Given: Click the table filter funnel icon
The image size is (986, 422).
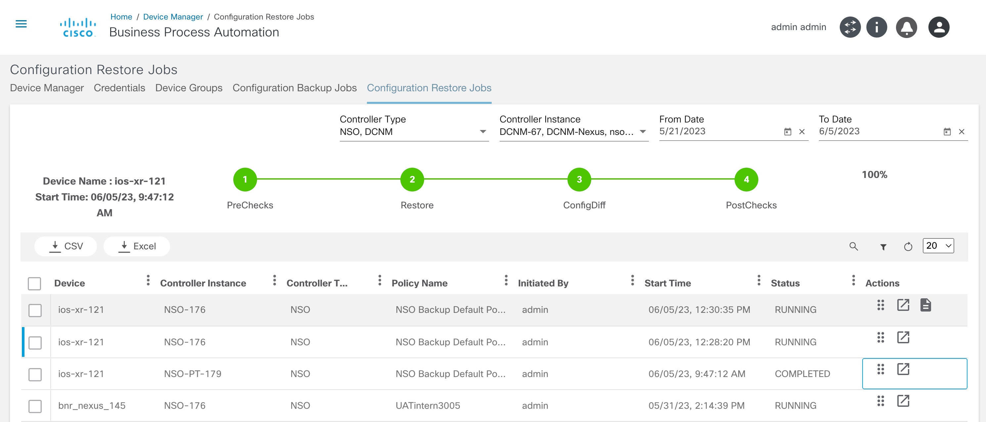Looking at the screenshot, I should (883, 247).
